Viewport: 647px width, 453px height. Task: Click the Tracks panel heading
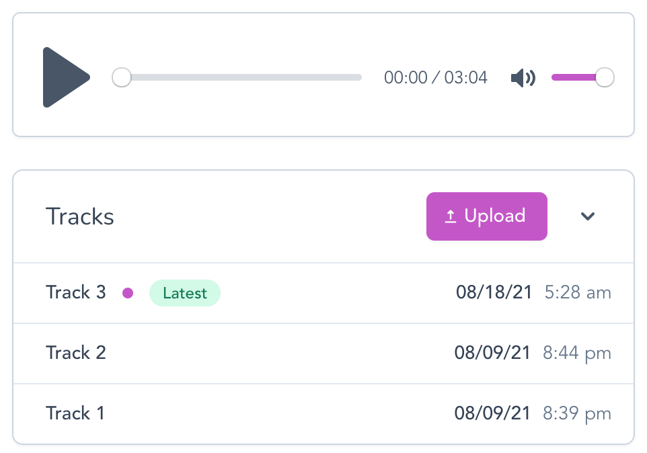click(79, 216)
